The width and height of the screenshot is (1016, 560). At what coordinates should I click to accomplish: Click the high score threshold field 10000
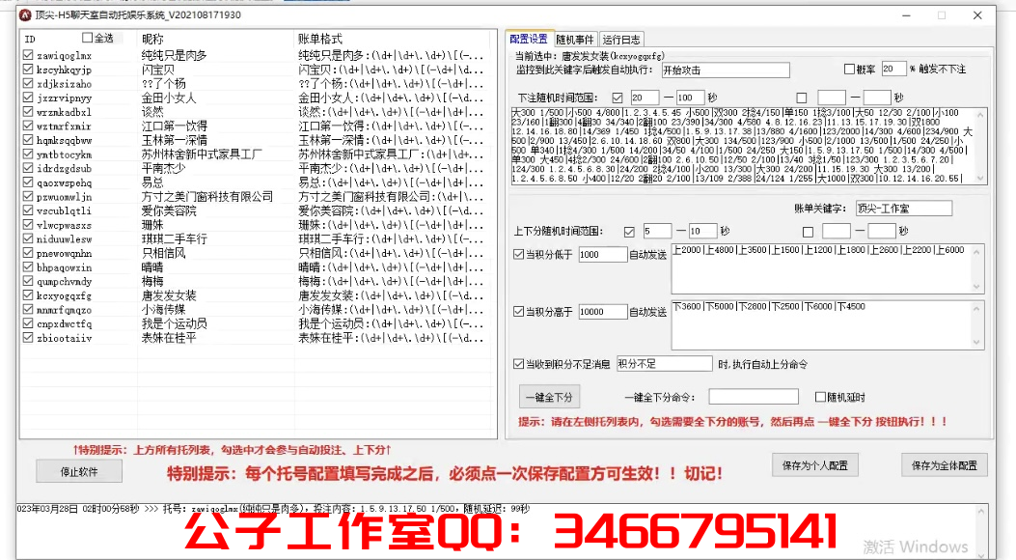tap(603, 312)
